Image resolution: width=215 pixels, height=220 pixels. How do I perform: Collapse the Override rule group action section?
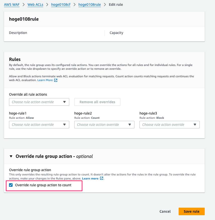point(11,156)
